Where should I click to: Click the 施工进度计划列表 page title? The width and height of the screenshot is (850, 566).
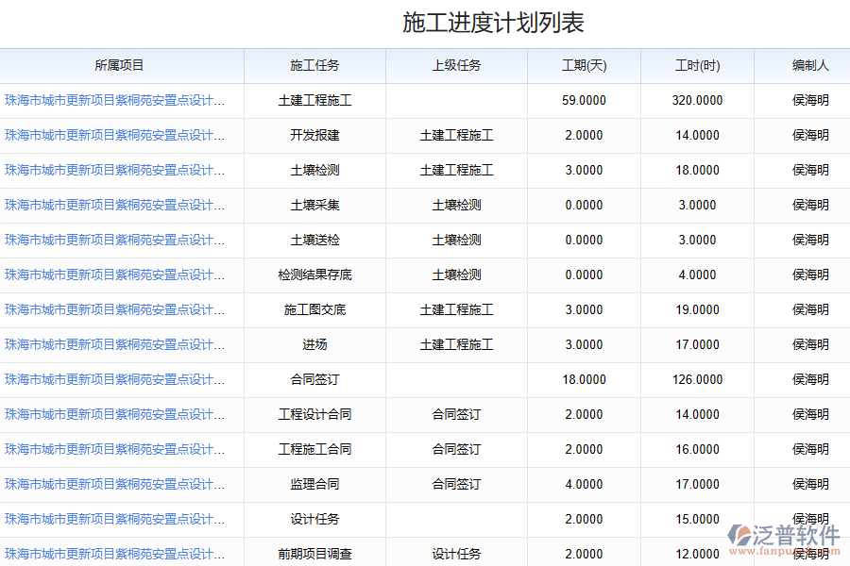click(493, 24)
